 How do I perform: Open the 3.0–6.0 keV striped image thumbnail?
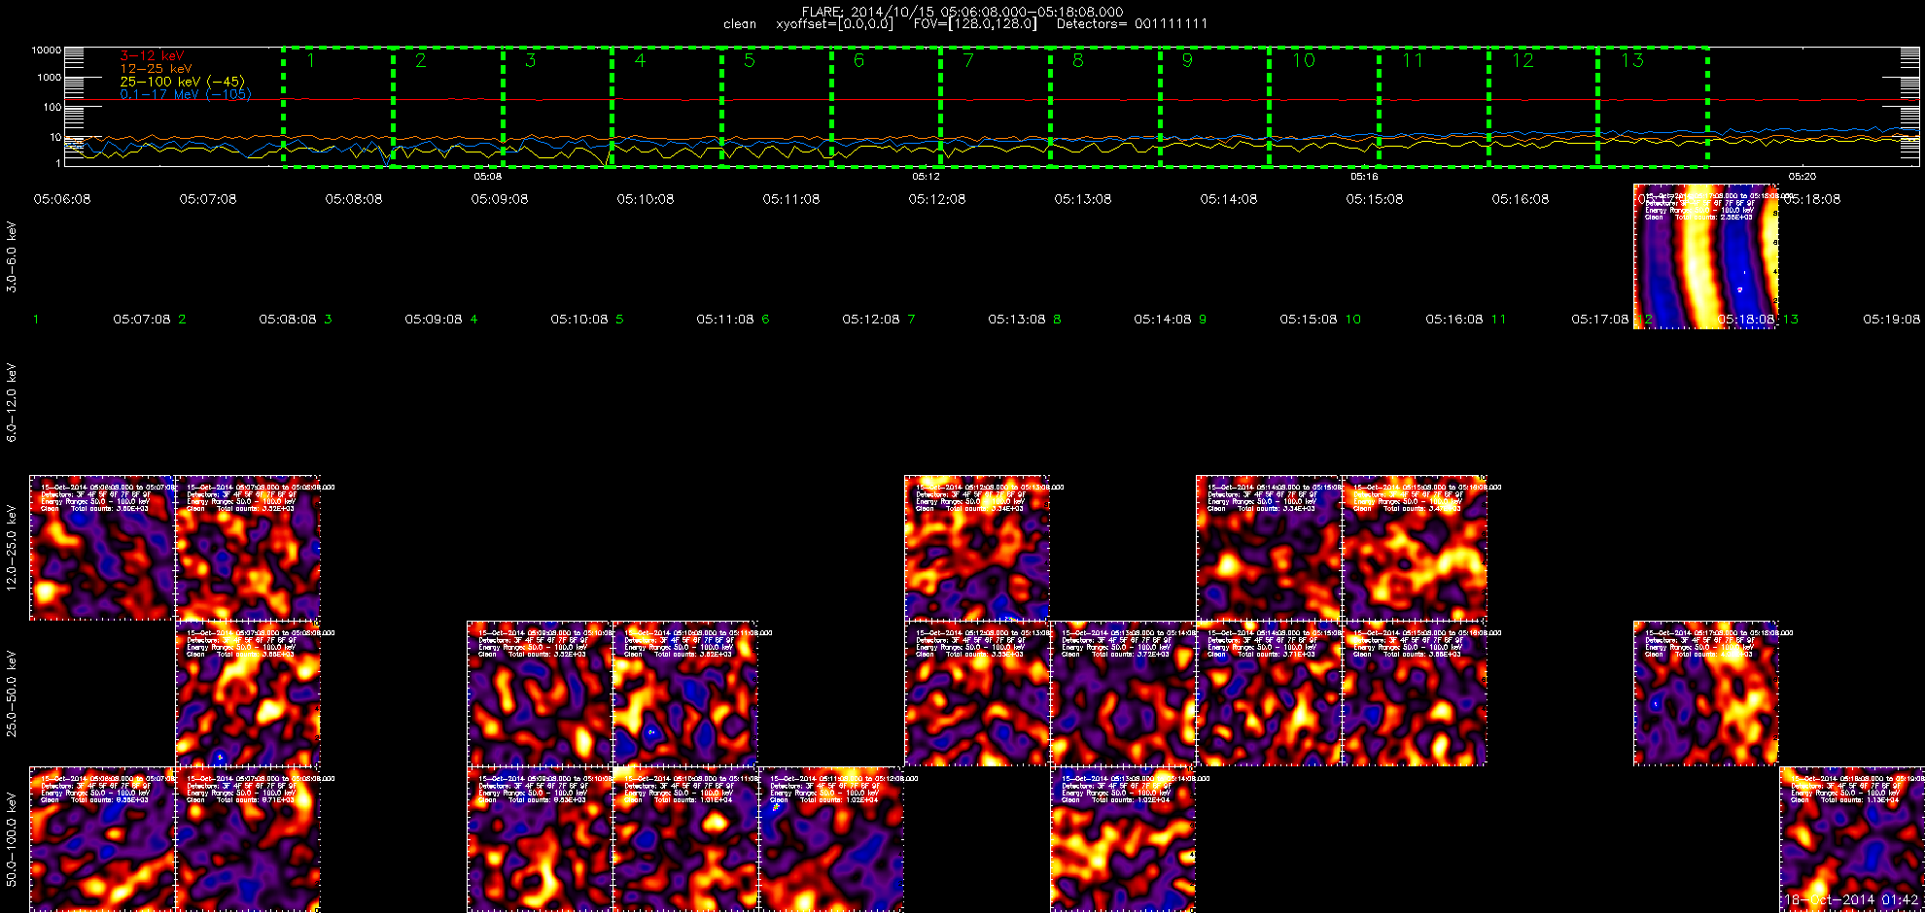1706,256
